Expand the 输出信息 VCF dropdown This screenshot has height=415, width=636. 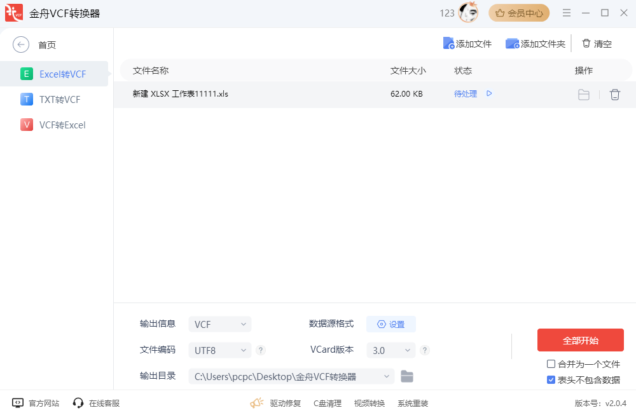(220, 324)
